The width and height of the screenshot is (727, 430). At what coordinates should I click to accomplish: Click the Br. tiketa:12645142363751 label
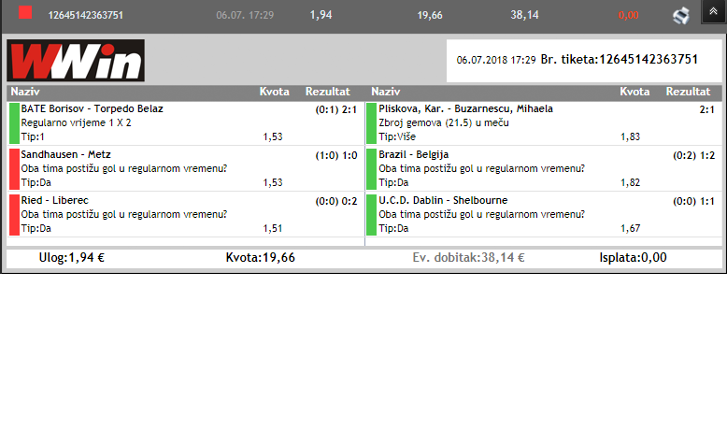coord(620,60)
